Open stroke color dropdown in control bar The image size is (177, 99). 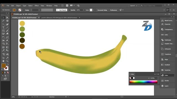tap(22, 10)
